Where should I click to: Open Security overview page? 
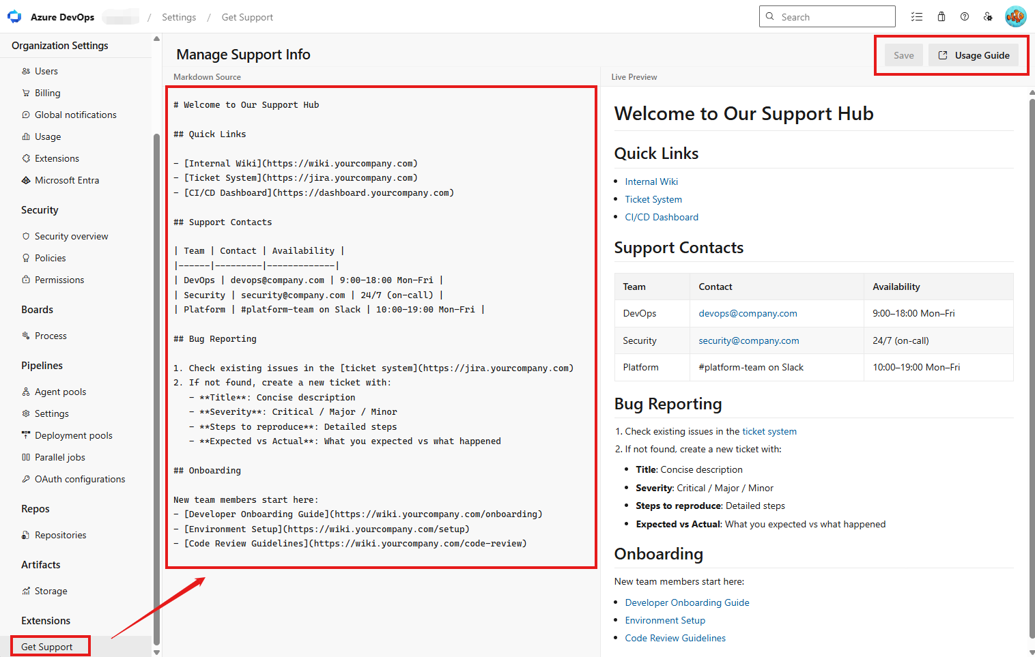click(72, 236)
